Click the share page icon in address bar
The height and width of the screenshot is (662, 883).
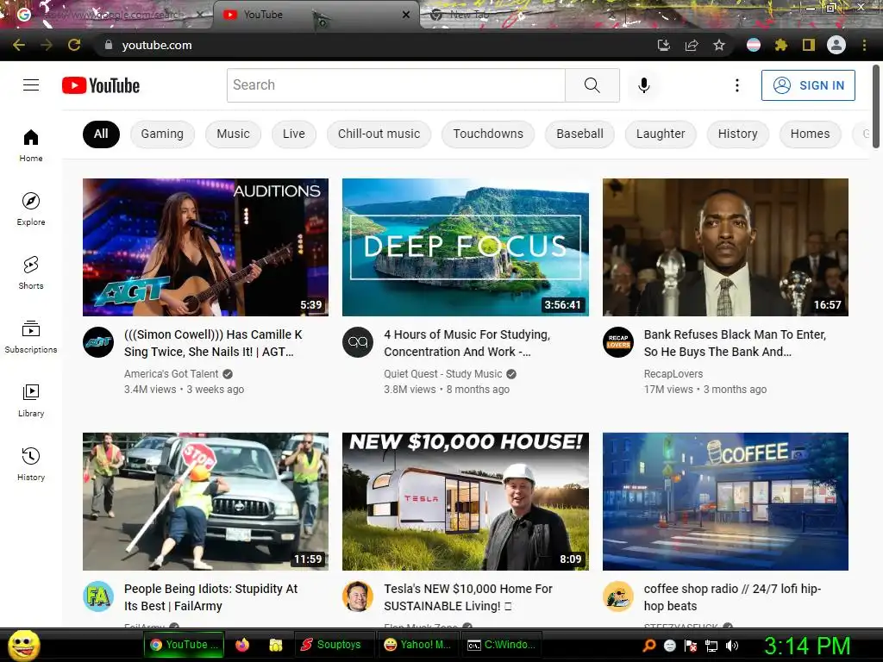tap(692, 45)
